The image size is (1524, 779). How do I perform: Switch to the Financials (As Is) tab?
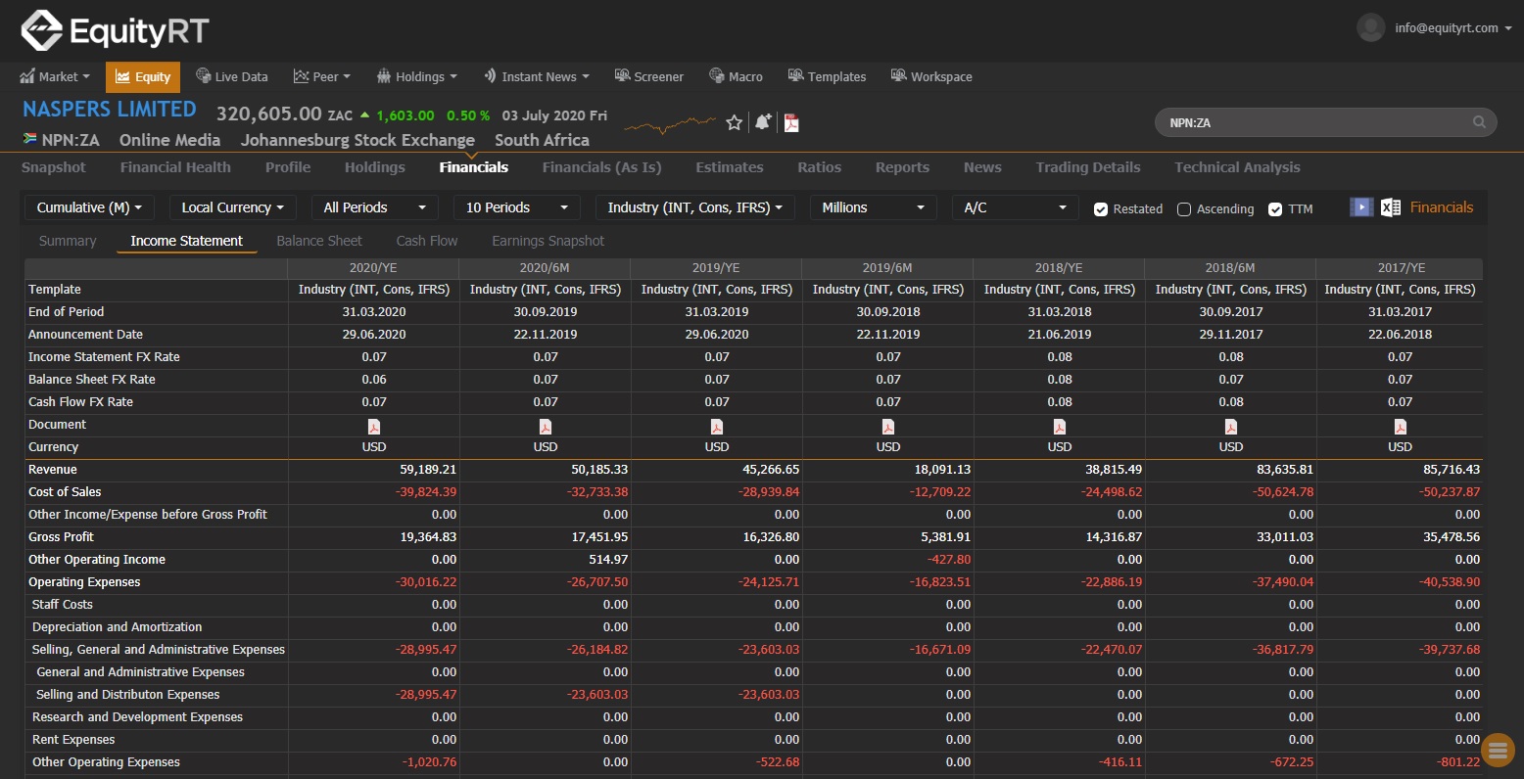(601, 167)
